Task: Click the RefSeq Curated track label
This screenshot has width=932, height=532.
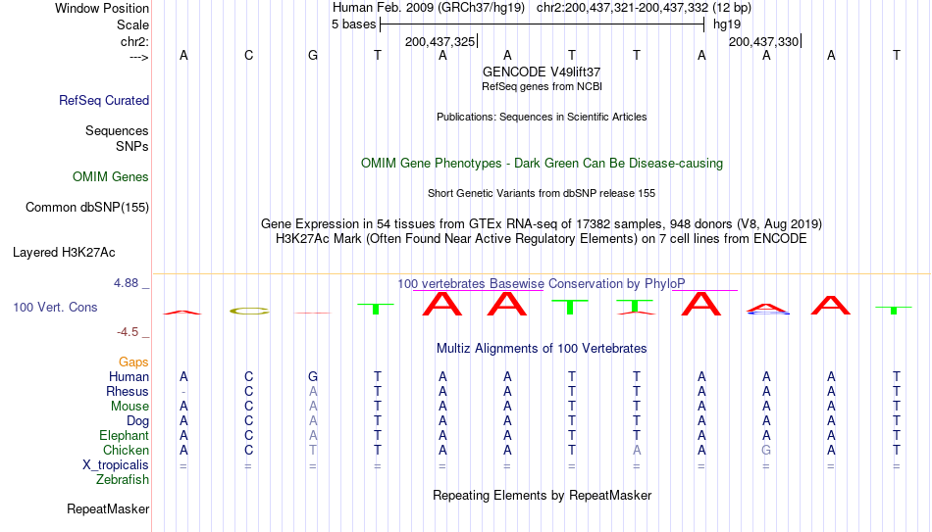Action: click(x=104, y=100)
